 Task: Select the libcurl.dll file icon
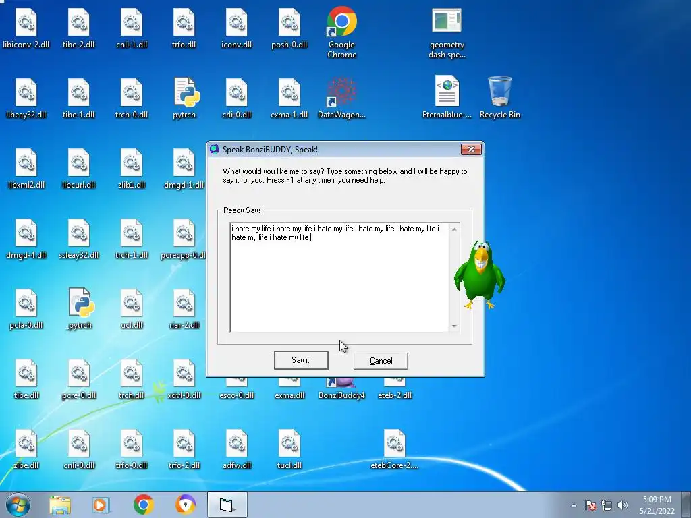click(78, 168)
